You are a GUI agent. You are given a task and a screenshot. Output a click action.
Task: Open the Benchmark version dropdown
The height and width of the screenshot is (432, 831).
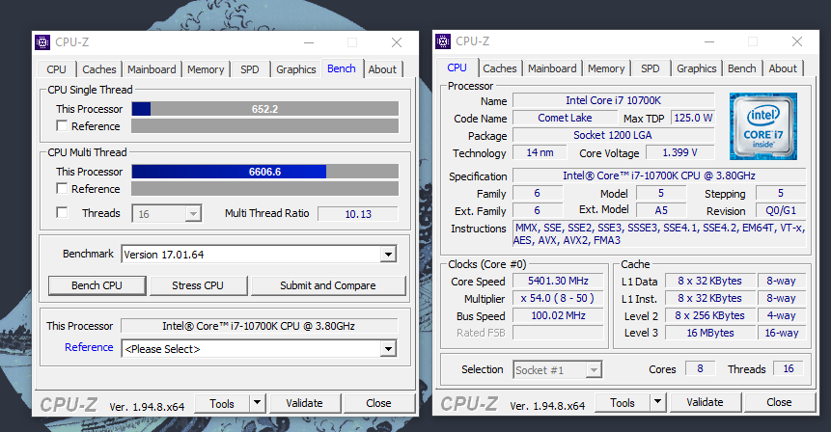[388, 255]
